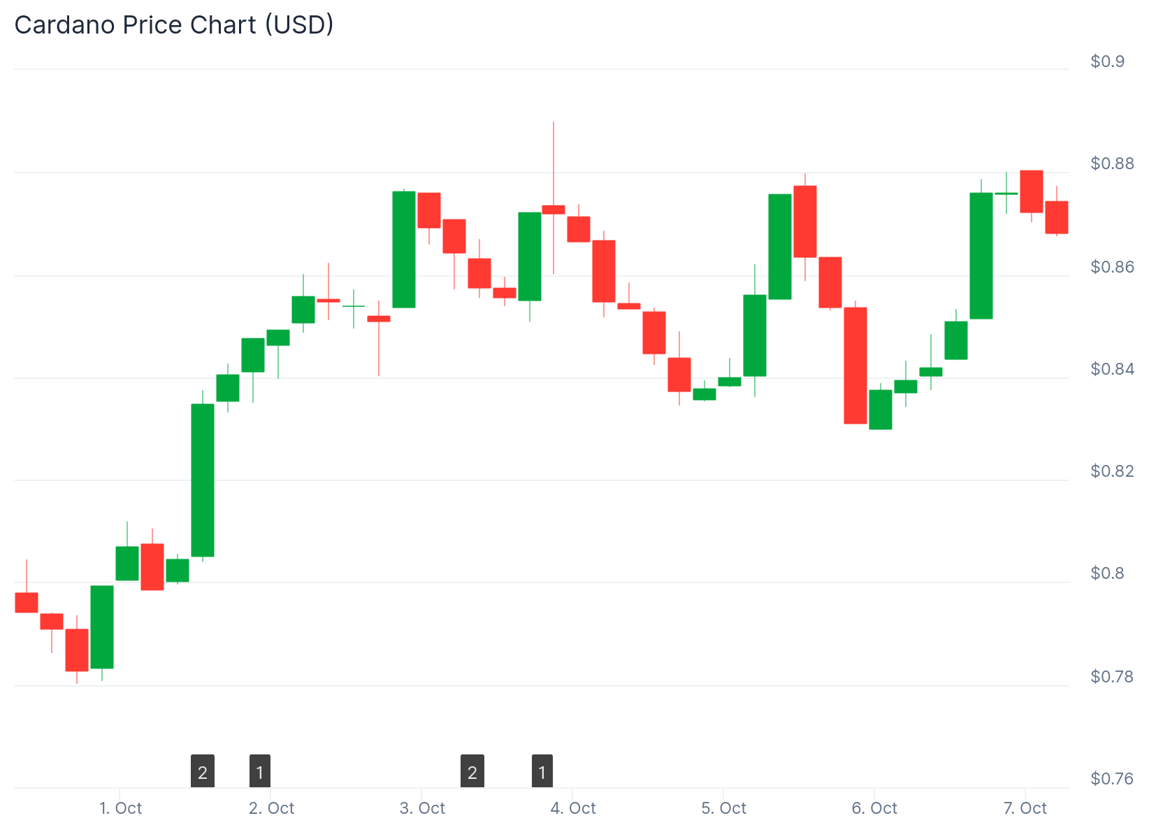The height and width of the screenshot is (839, 1149).
Task: Click the tall green candle before 7. Oct
Action: tap(981, 256)
